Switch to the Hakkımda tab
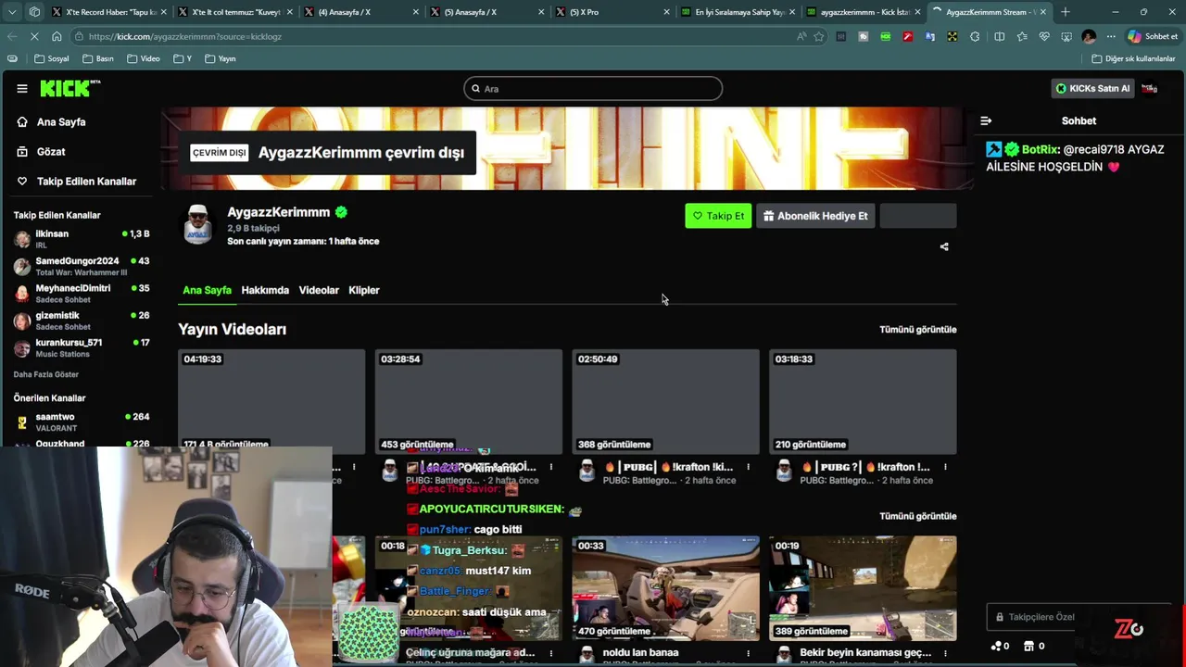Viewport: 1186px width, 667px height. click(x=265, y=290)
